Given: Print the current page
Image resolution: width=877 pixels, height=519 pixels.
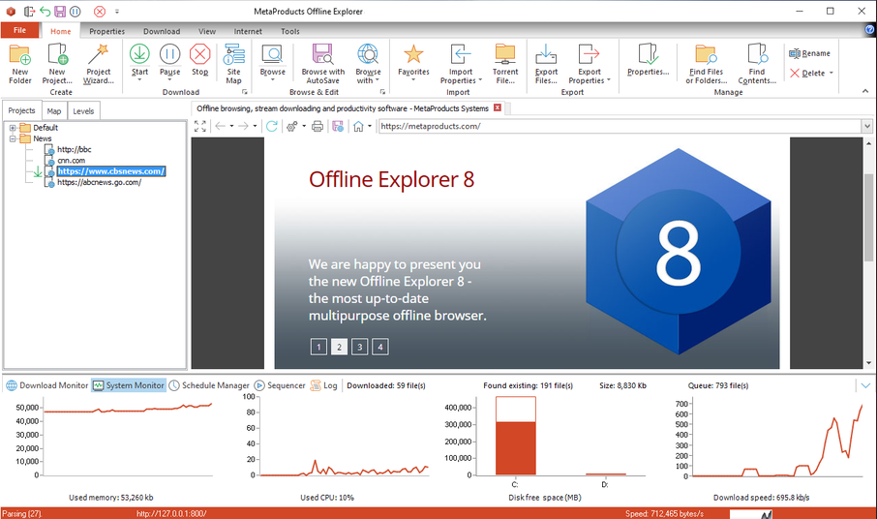Looking at the screenshot, I should pyautogui.click(x=318, y=127).
